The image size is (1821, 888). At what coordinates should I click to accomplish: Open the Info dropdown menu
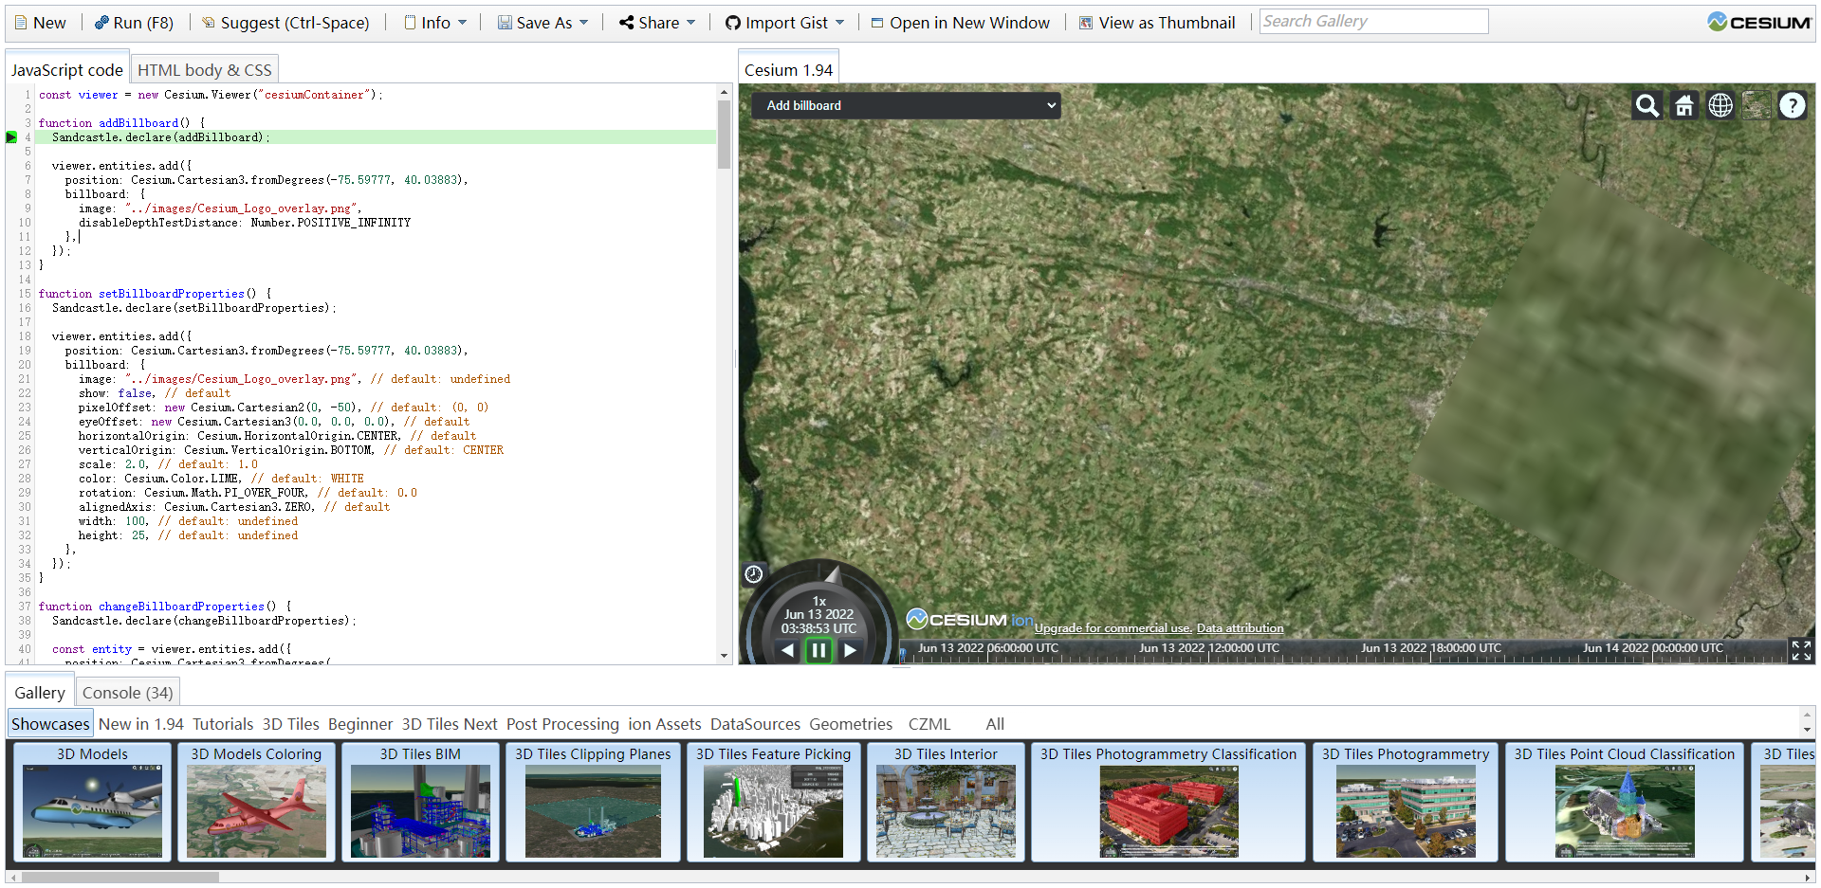(x=435, y=23)
